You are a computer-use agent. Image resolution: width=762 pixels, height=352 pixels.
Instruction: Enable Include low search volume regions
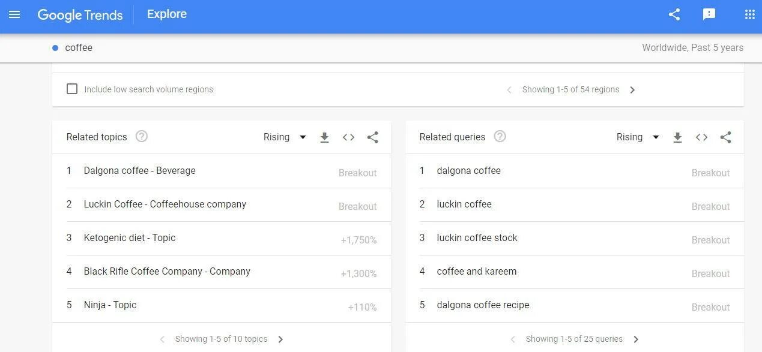pos(72,89)
